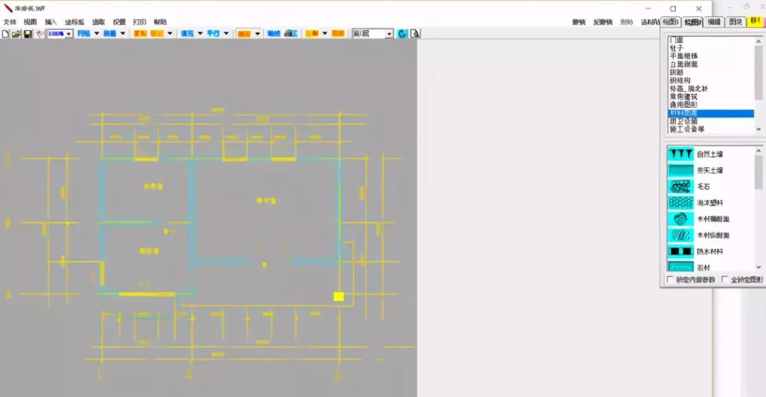Click the blue circular refresh icon
The height and width of the screenshot is (397, 766).
pyautogui.click(x=402, y=34)
